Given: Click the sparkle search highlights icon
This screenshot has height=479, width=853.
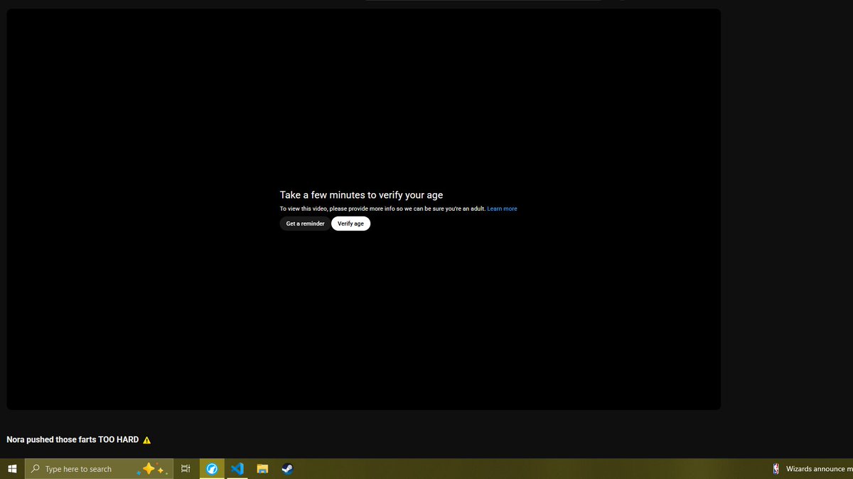Looking at the screenshot, I should tap(153, 469).
